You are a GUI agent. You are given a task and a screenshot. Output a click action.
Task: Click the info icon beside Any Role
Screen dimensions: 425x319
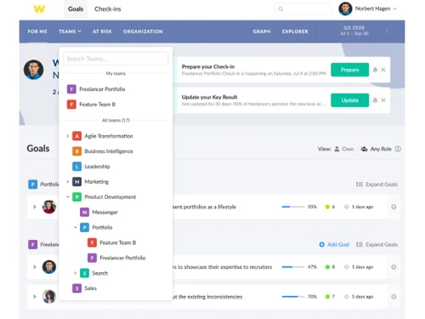tap(398, 149)
